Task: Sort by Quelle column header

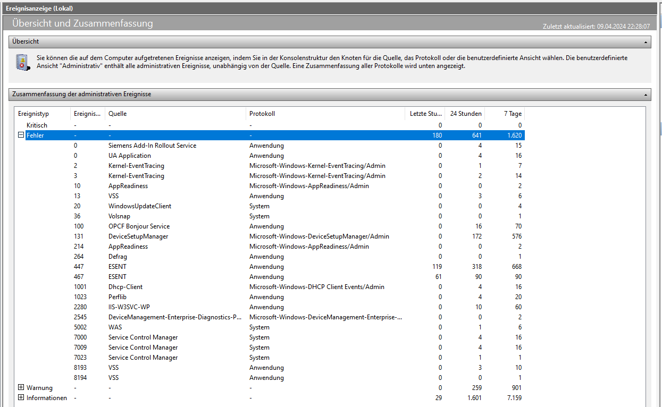Action: tap(175, 114)
